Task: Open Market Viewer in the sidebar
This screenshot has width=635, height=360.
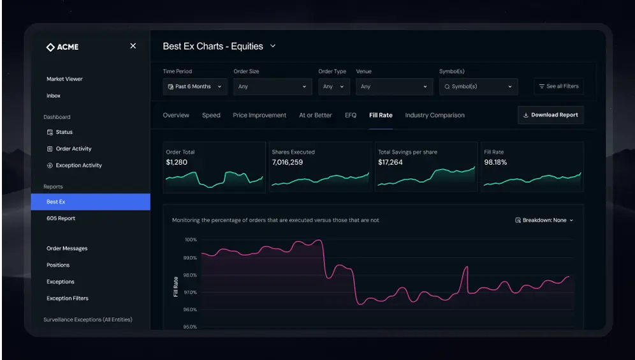Action: (64, 79)
